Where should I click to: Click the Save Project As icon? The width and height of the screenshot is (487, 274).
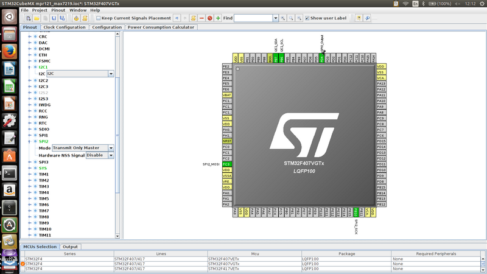pyautogui.click(x=62, y=18)
